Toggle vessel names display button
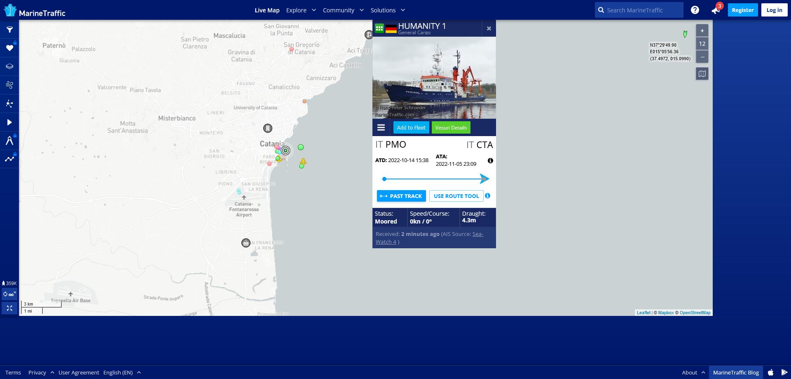This screenshot has height=379, width=791. (x=9, y=294)
